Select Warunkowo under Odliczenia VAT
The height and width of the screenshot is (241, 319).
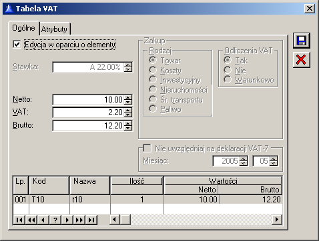[228, 79]
